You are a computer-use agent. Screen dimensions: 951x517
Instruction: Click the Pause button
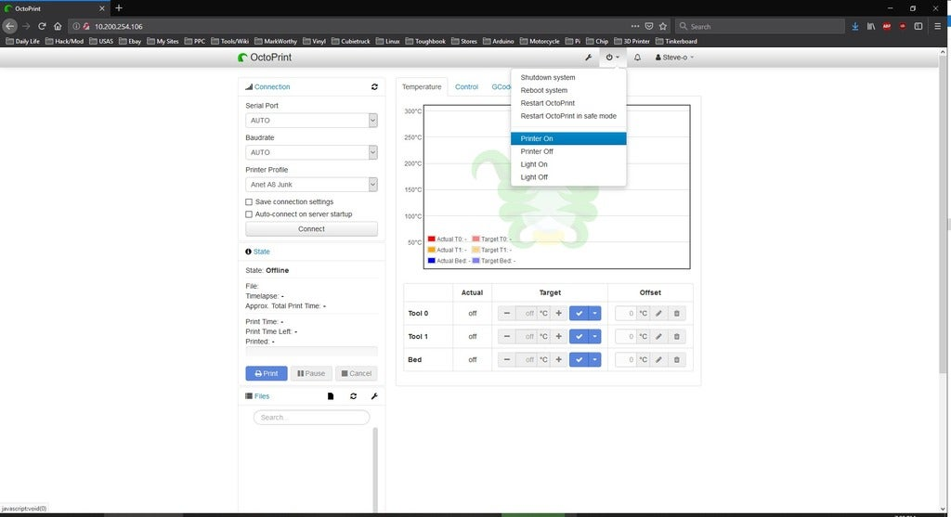311,373
